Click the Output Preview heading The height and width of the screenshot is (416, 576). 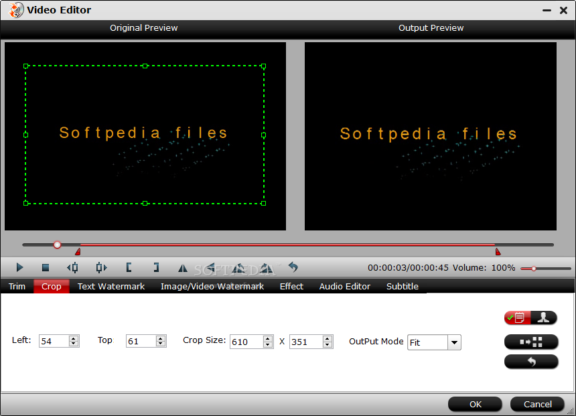click(431, 28)
